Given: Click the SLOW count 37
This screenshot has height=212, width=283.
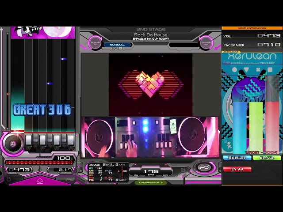Looking at the screenshot, I should 111,180.
